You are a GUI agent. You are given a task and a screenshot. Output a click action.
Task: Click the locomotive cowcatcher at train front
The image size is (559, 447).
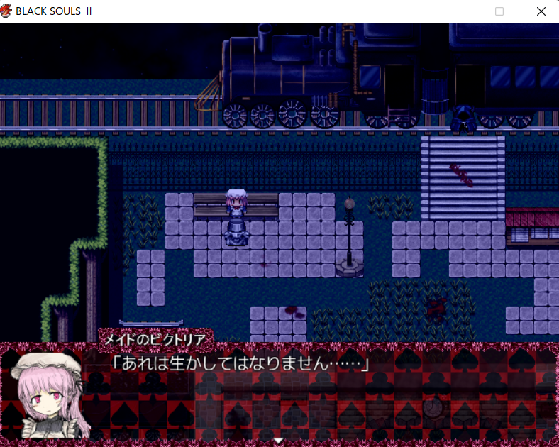(207, 94)
